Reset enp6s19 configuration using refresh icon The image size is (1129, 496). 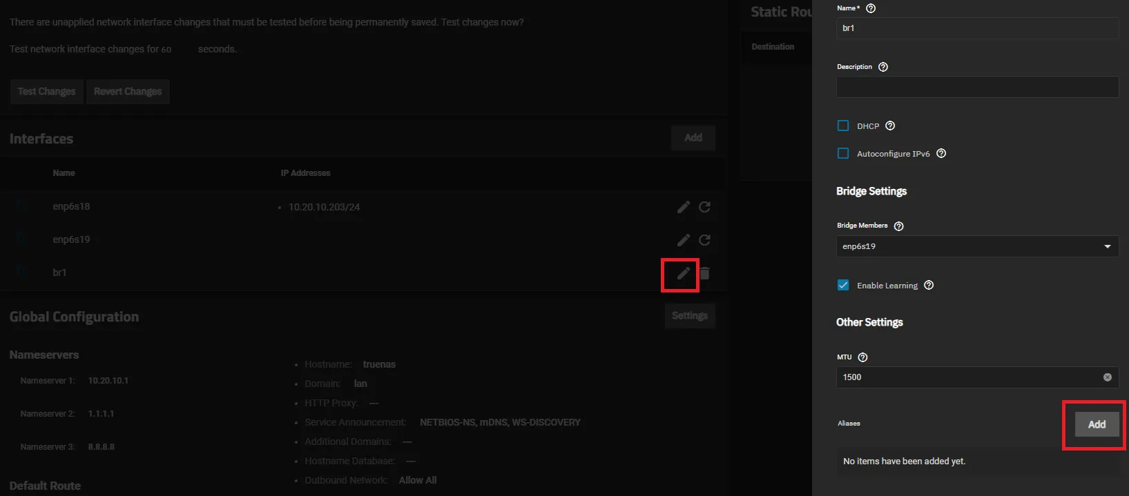coord(704,240)
